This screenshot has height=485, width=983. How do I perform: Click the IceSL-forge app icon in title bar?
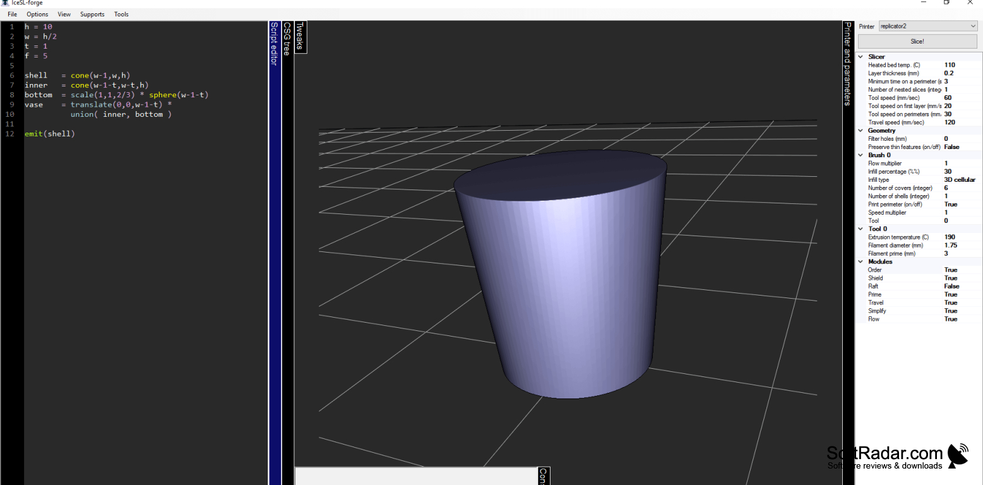(x=5, y=3)
